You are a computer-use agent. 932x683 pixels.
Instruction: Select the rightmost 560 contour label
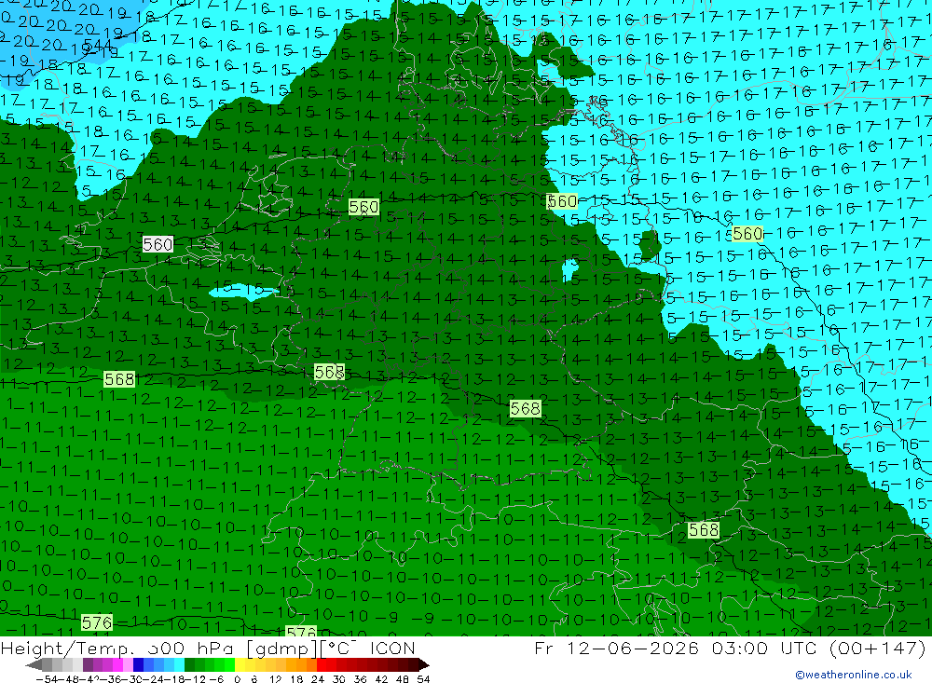click(x=747, y=234)
